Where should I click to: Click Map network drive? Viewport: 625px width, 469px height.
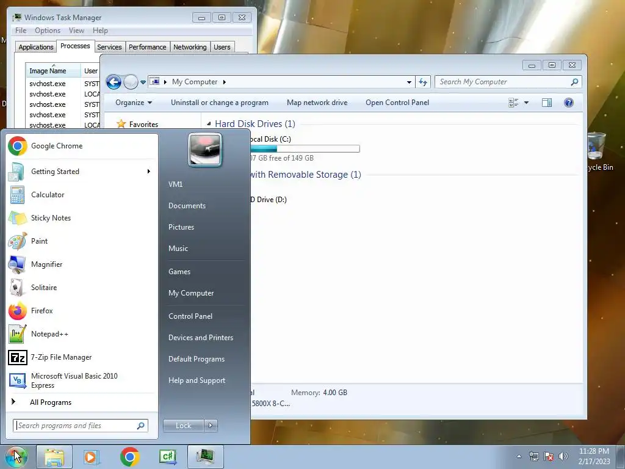tap(317, 103)
